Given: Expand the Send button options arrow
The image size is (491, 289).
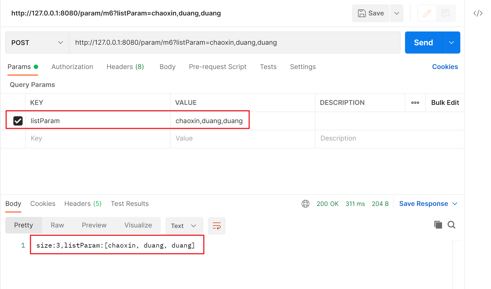Looking at the screenshot, I should [x=451, y=43].
